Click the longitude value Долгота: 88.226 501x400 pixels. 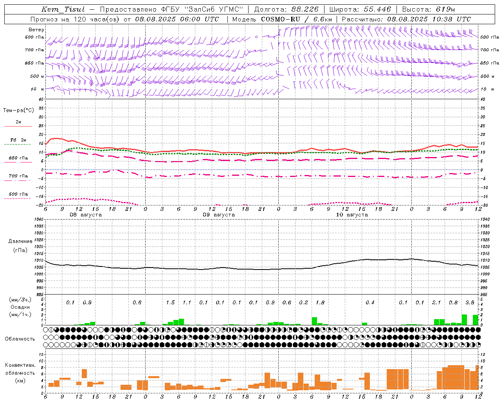[287, 9]
